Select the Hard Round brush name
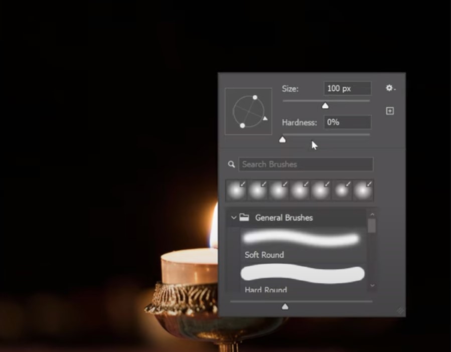This screenshot has width=451, height=352. coord(266,289)
